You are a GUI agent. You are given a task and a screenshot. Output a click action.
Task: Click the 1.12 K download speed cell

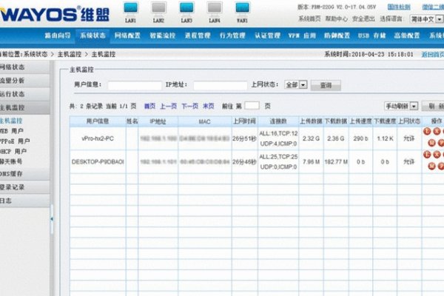[x=385, y=138]
